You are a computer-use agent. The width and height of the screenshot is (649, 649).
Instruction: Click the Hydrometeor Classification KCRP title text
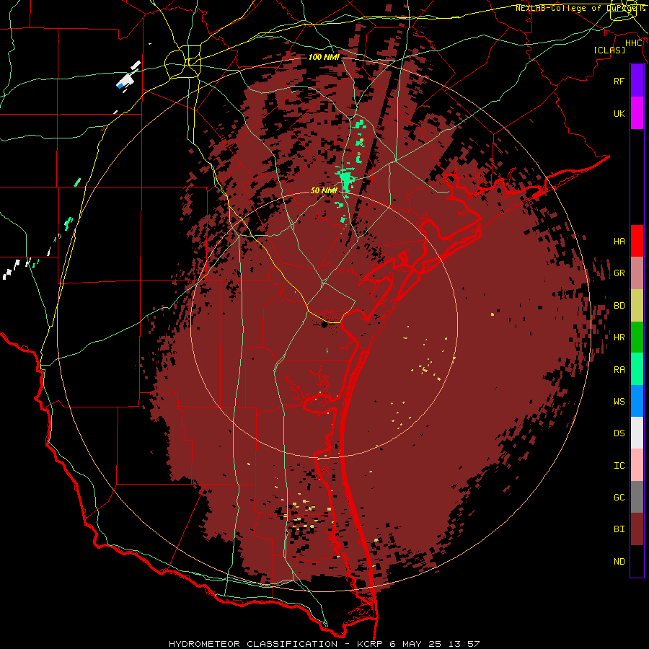pos(324,644)
